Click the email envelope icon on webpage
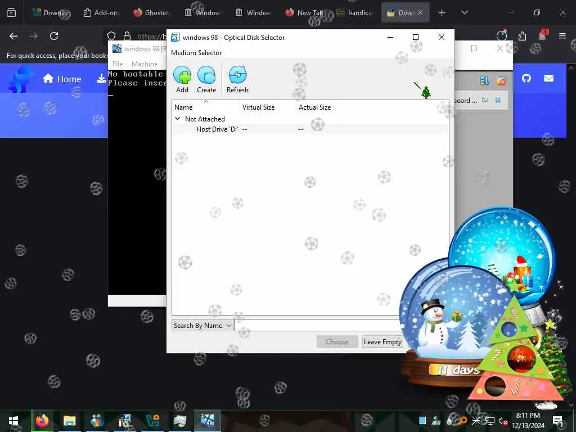The height and width of the screenshot is (432, 576). 548,78
